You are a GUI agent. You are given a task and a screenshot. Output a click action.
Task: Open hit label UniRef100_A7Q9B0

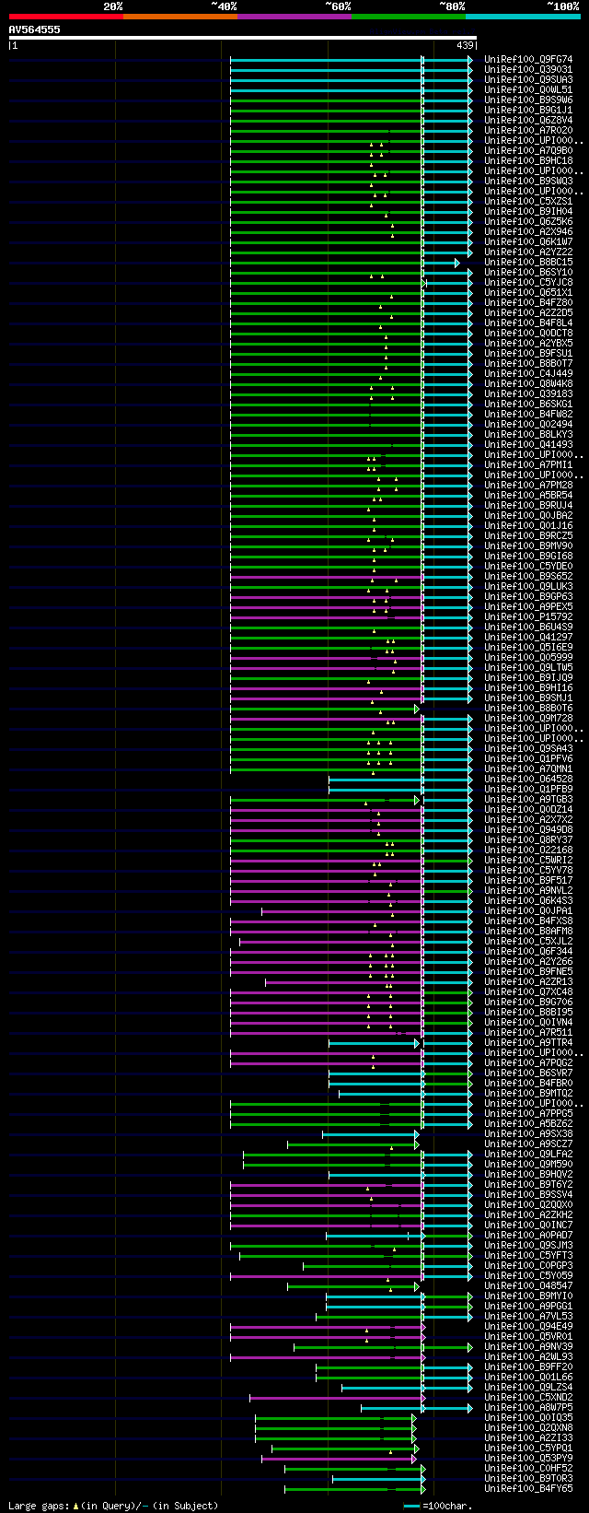(x=528, y=151)
